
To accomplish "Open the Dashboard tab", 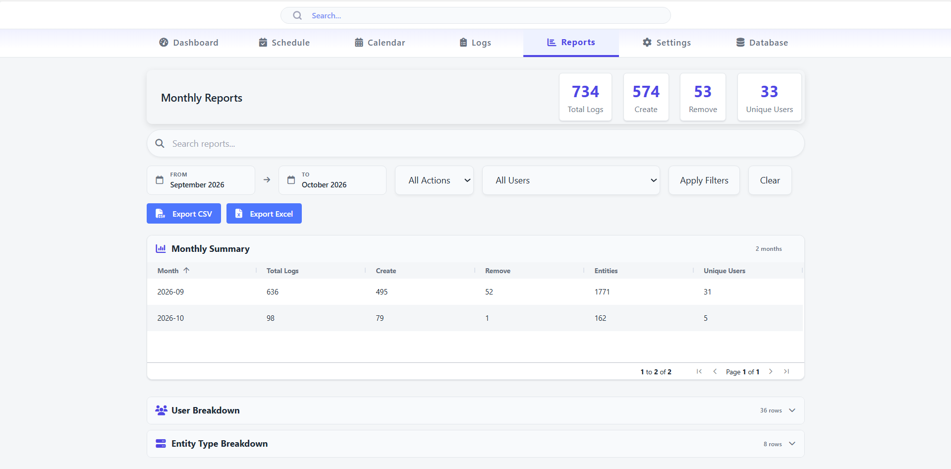I will click(x=189, y=43).
